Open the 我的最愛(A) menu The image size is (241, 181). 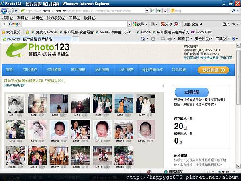[x=56, y=18]
